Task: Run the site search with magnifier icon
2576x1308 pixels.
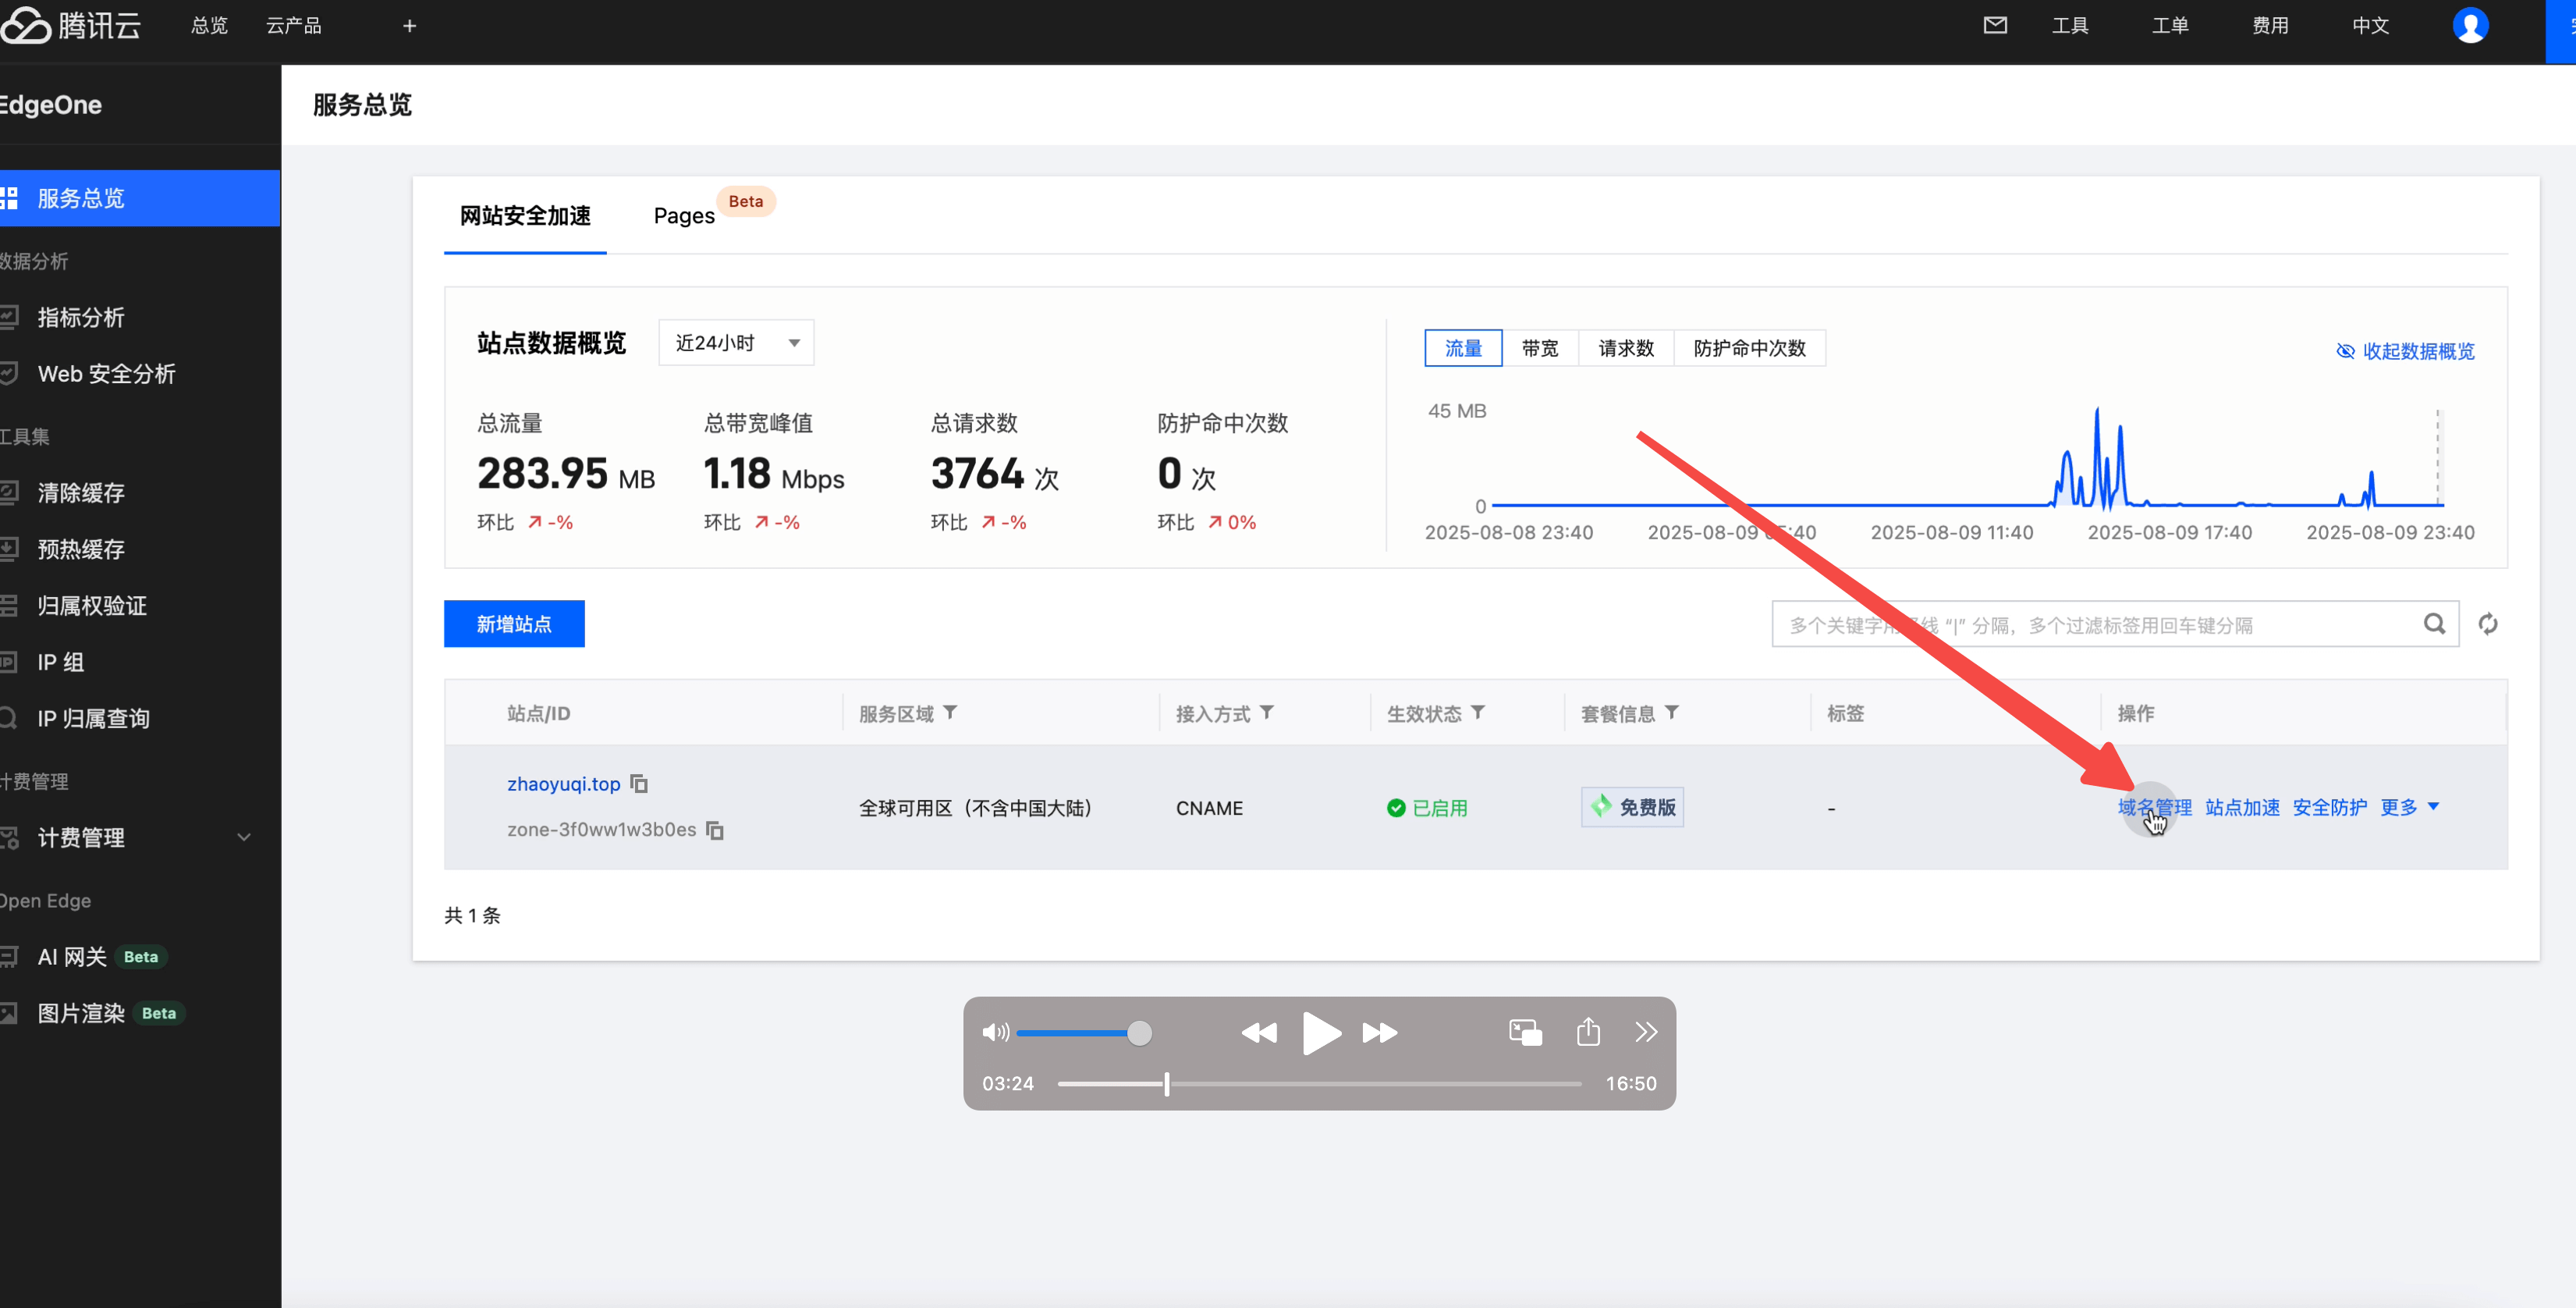Action: (x=2434, y=624)
